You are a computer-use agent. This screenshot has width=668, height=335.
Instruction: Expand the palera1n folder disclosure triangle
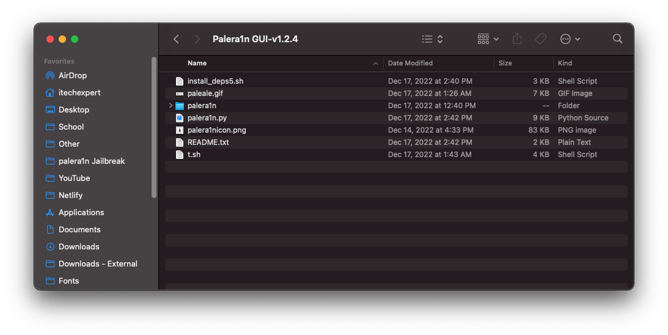(171, 106)
